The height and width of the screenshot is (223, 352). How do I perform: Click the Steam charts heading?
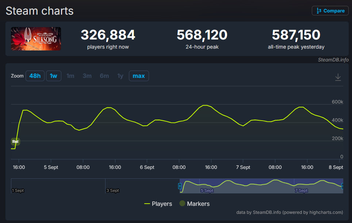pyautogui.click(x=39, y=11)
